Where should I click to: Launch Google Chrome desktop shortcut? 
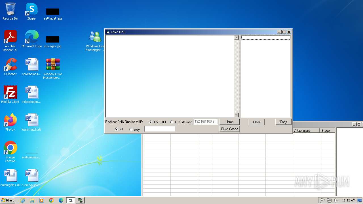point(10,152)
